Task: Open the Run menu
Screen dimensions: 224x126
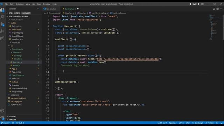Action: 39,4
